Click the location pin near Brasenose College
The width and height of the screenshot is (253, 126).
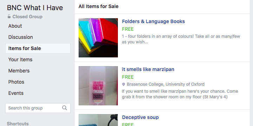click(124, 84)
